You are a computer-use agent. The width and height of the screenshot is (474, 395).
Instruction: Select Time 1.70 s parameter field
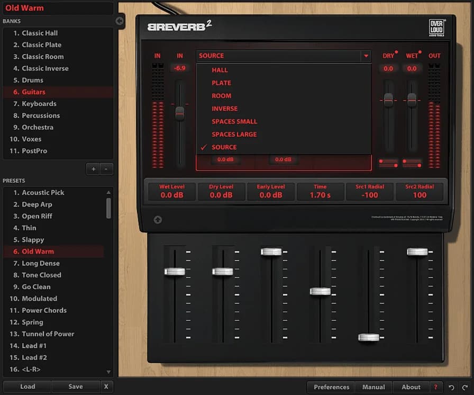tap(320, 192)
